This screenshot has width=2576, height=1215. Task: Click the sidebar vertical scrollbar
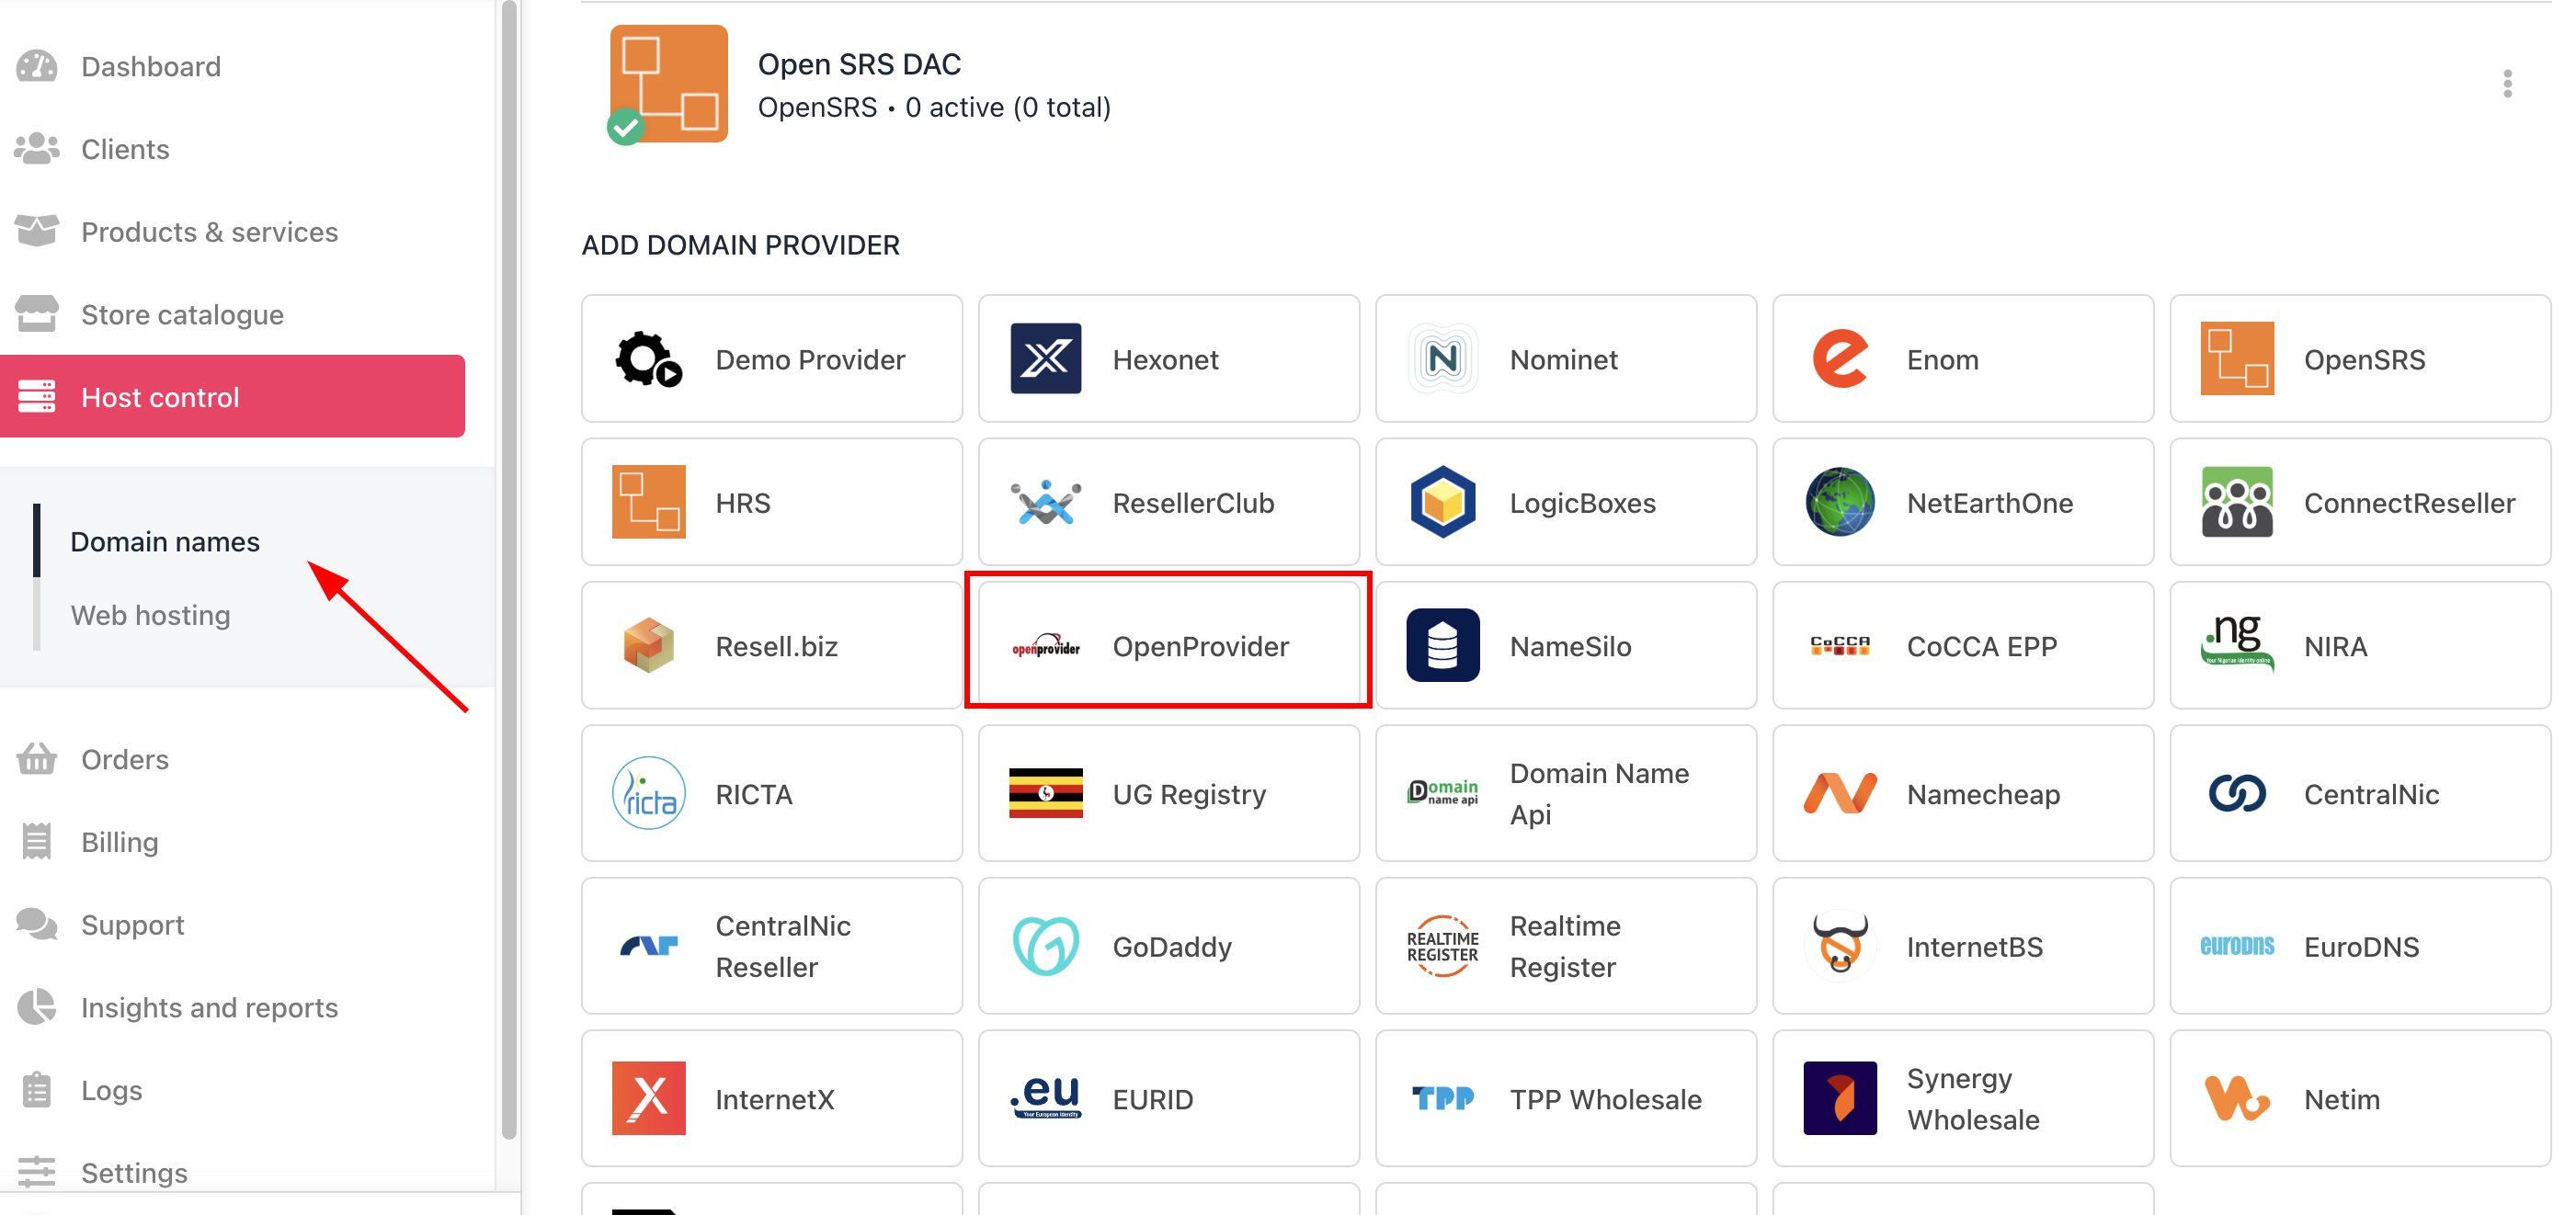(509, 570)
